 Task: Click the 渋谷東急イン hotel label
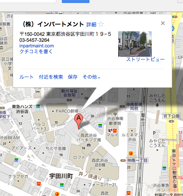161,187
